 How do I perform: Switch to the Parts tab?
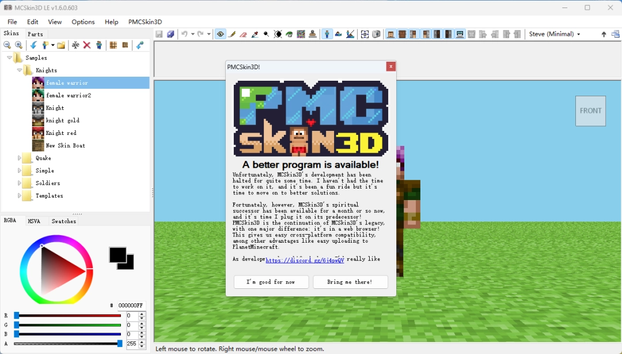(x=35, y=33)
